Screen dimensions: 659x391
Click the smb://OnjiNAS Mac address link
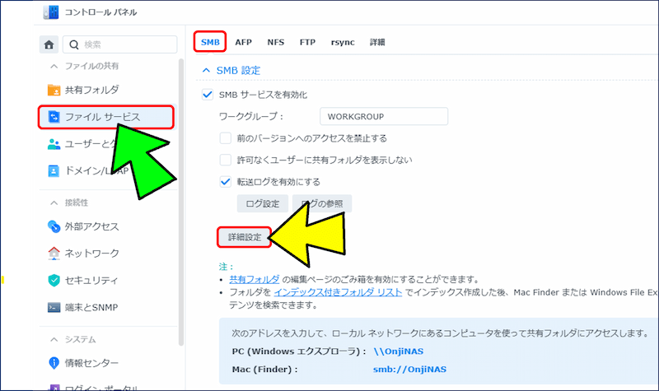[409, 369]
